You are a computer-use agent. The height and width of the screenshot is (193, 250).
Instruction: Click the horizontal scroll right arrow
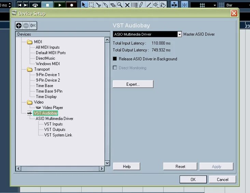pos(101,169)
